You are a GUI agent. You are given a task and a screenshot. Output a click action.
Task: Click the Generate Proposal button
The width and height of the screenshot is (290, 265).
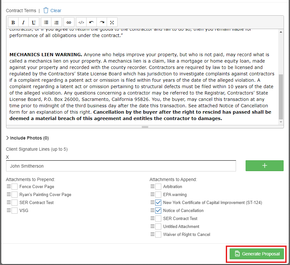click(257, 254)
